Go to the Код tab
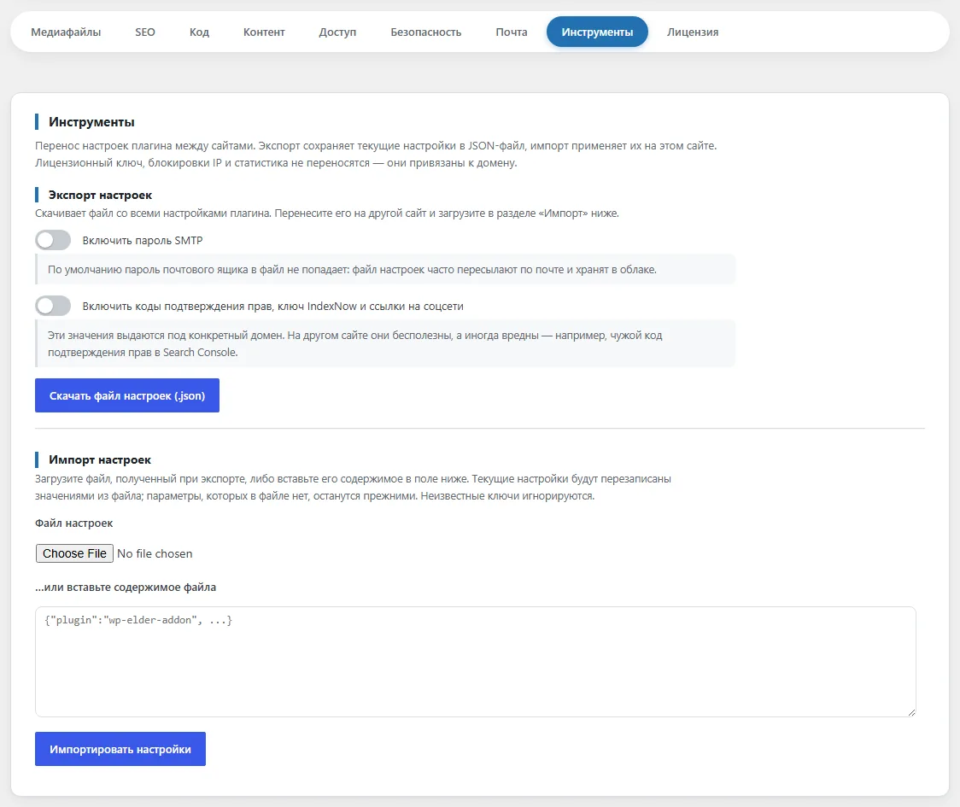Viewport: 960px width, 807px height. click(199, 32)
